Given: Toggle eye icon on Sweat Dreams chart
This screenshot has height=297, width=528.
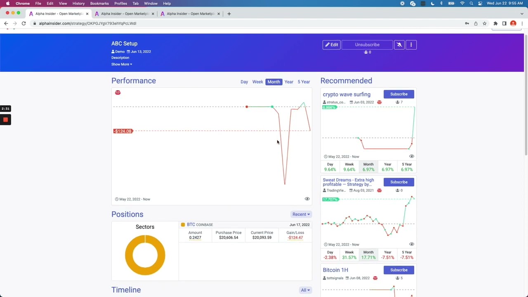Looking at the screenshot, I should pos(411,244).
